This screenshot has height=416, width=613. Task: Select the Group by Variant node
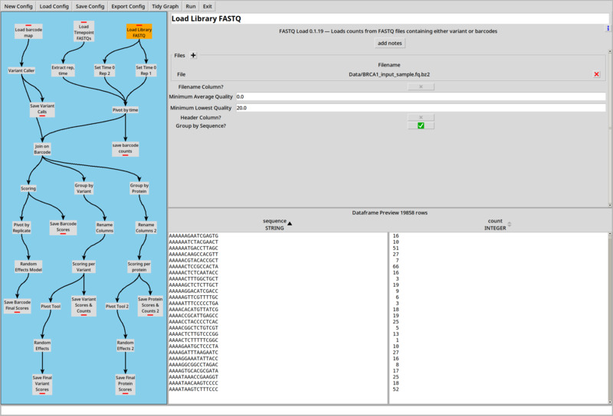(x=84, y=188)
